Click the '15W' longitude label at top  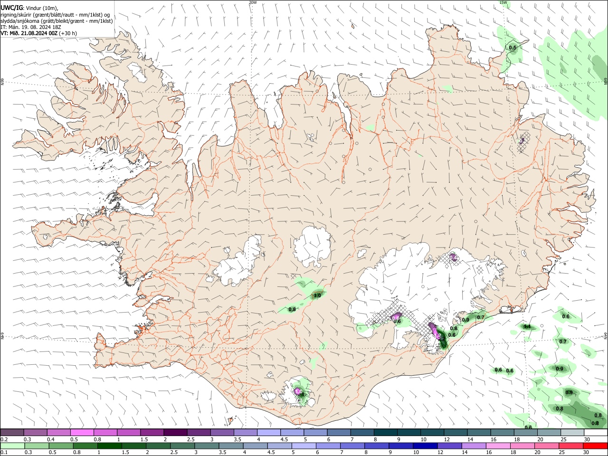coord(503,2)
